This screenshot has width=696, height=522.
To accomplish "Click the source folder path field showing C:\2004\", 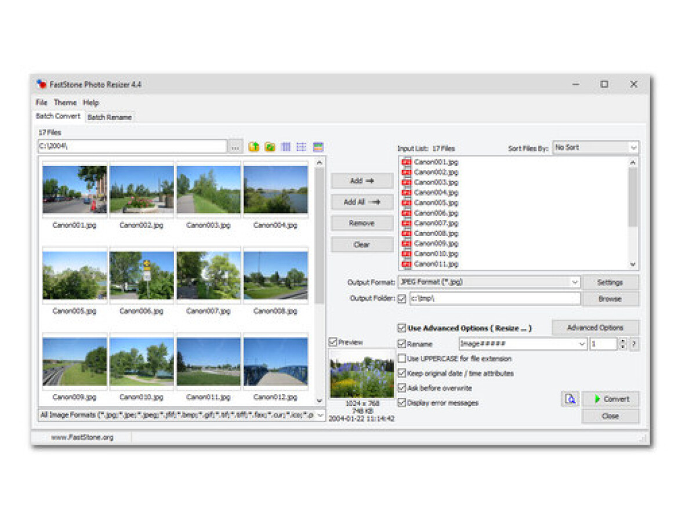I will coord(132,147).
